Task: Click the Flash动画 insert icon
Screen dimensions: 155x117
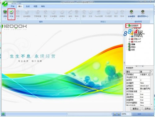Action: point(99,14)
